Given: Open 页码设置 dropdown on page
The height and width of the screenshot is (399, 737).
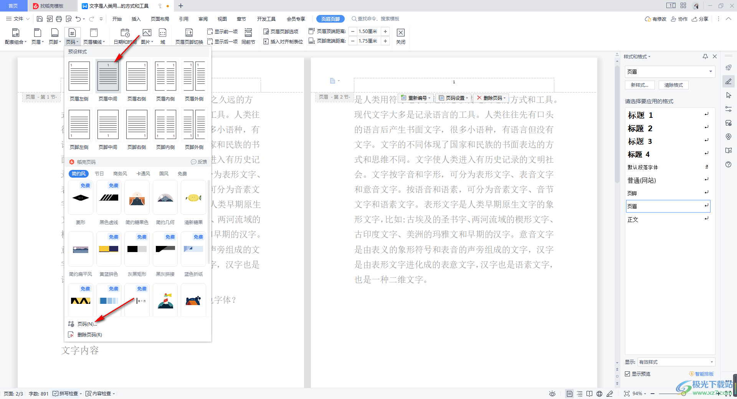Looking at the screenshot, I should 454,98.
